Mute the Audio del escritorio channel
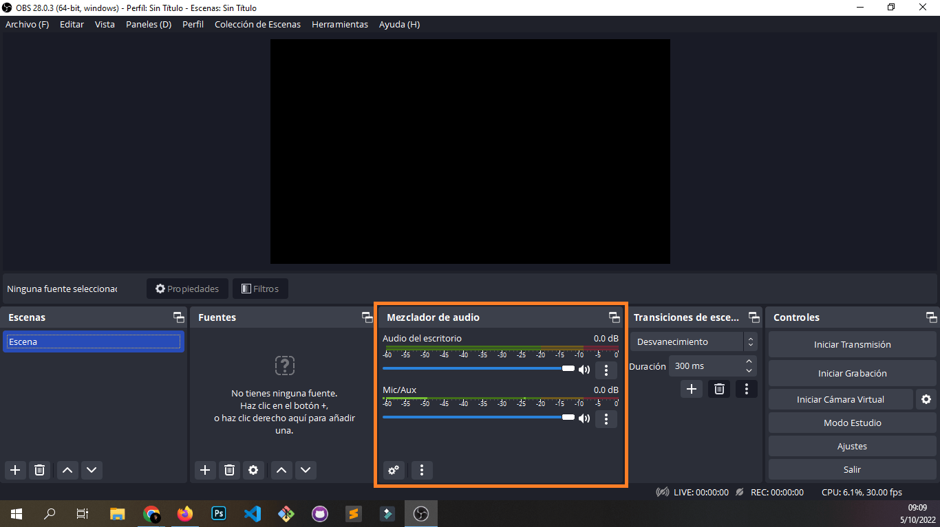This screenshot has width=940, height=527. 584,369
